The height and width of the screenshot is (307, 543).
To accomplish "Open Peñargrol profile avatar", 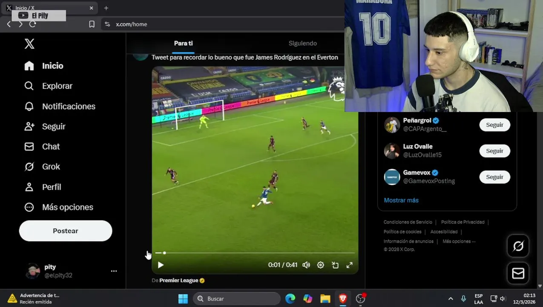I will pyautogui.click(x=392, y=125).
